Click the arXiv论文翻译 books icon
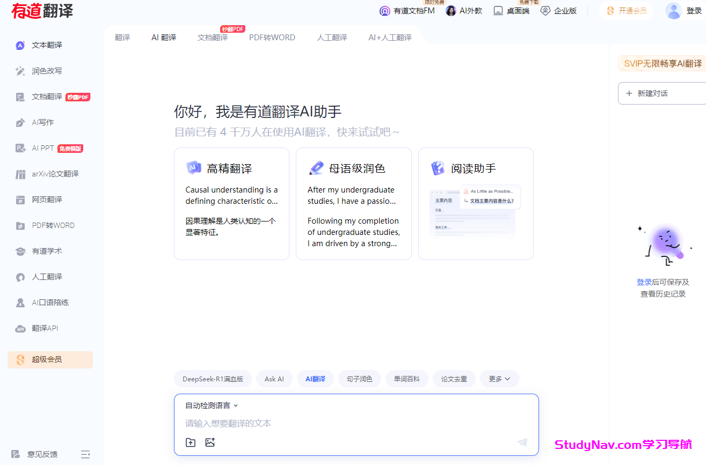This screenshot has height=465, width=706. pyautogui.click(x=20, y=174)
